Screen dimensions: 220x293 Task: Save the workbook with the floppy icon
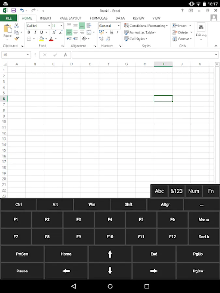[x=13, y=10]
